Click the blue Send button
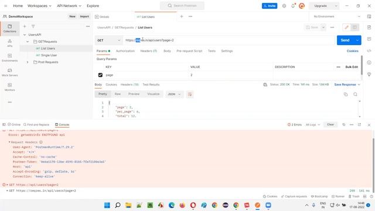 (345, 40)
